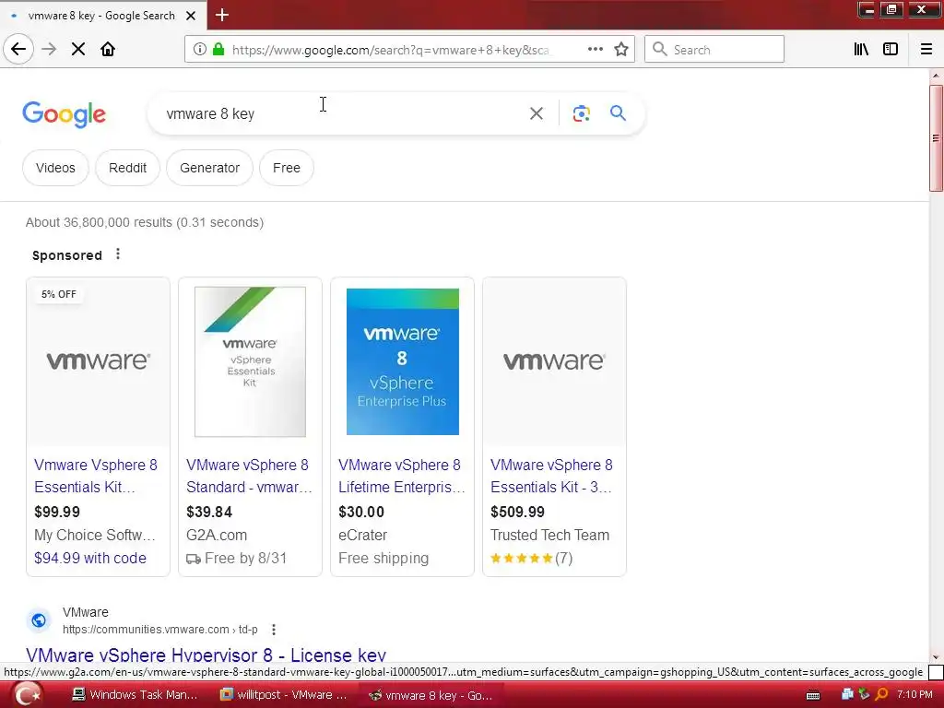Filter results by Reddit
944x708 pixels.
click(127, 168)
